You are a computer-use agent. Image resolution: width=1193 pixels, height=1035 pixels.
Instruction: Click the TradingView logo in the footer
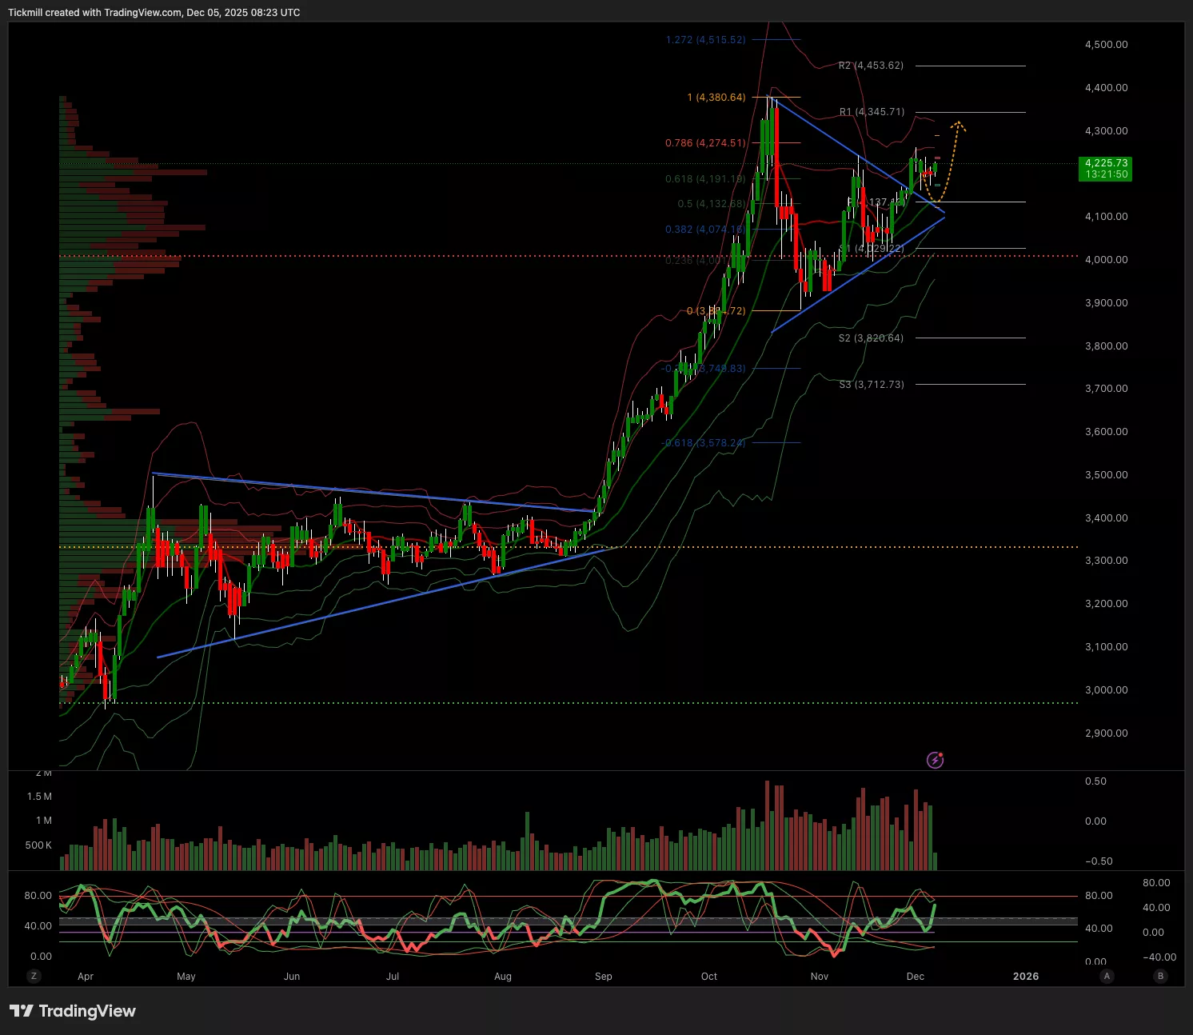coord(73,1011)
